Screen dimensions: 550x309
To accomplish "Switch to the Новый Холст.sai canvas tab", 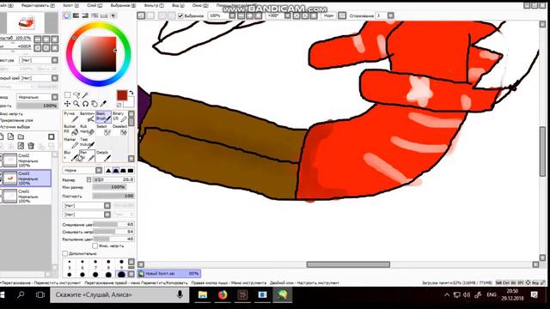I will [x=169, y=273].
